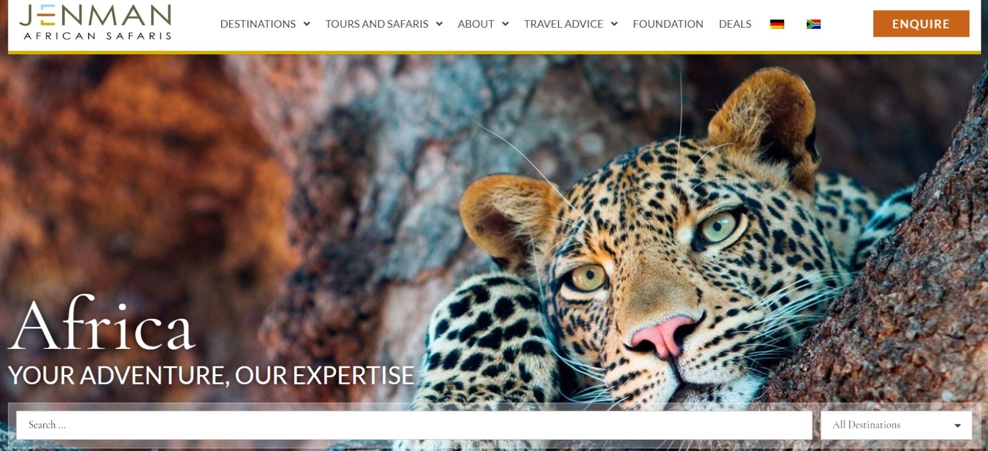The height and width of the screenshot is (451, 988).
Task: Click the arrow in the All Destinations selector
Action: click(958, 426)
